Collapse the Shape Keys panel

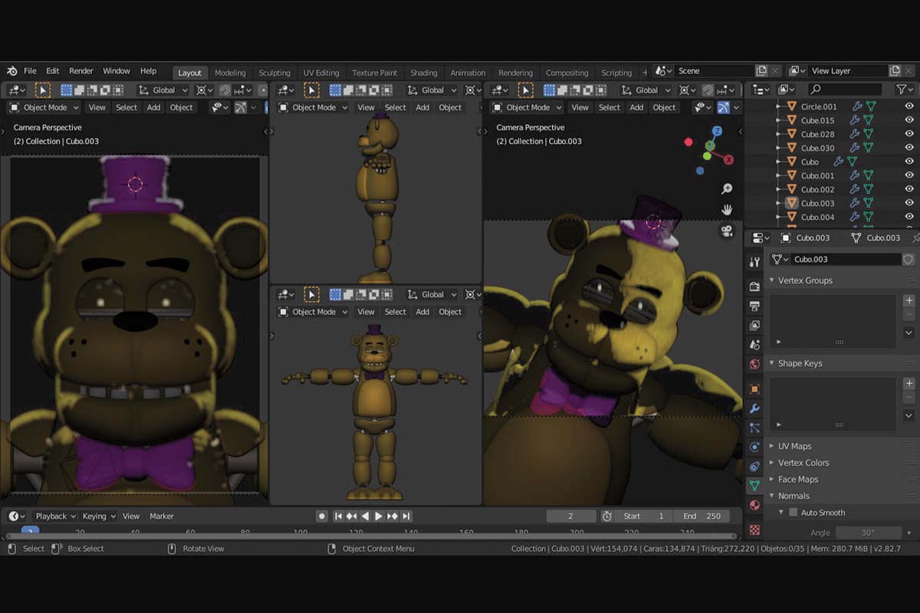click(x=800, y=363)
